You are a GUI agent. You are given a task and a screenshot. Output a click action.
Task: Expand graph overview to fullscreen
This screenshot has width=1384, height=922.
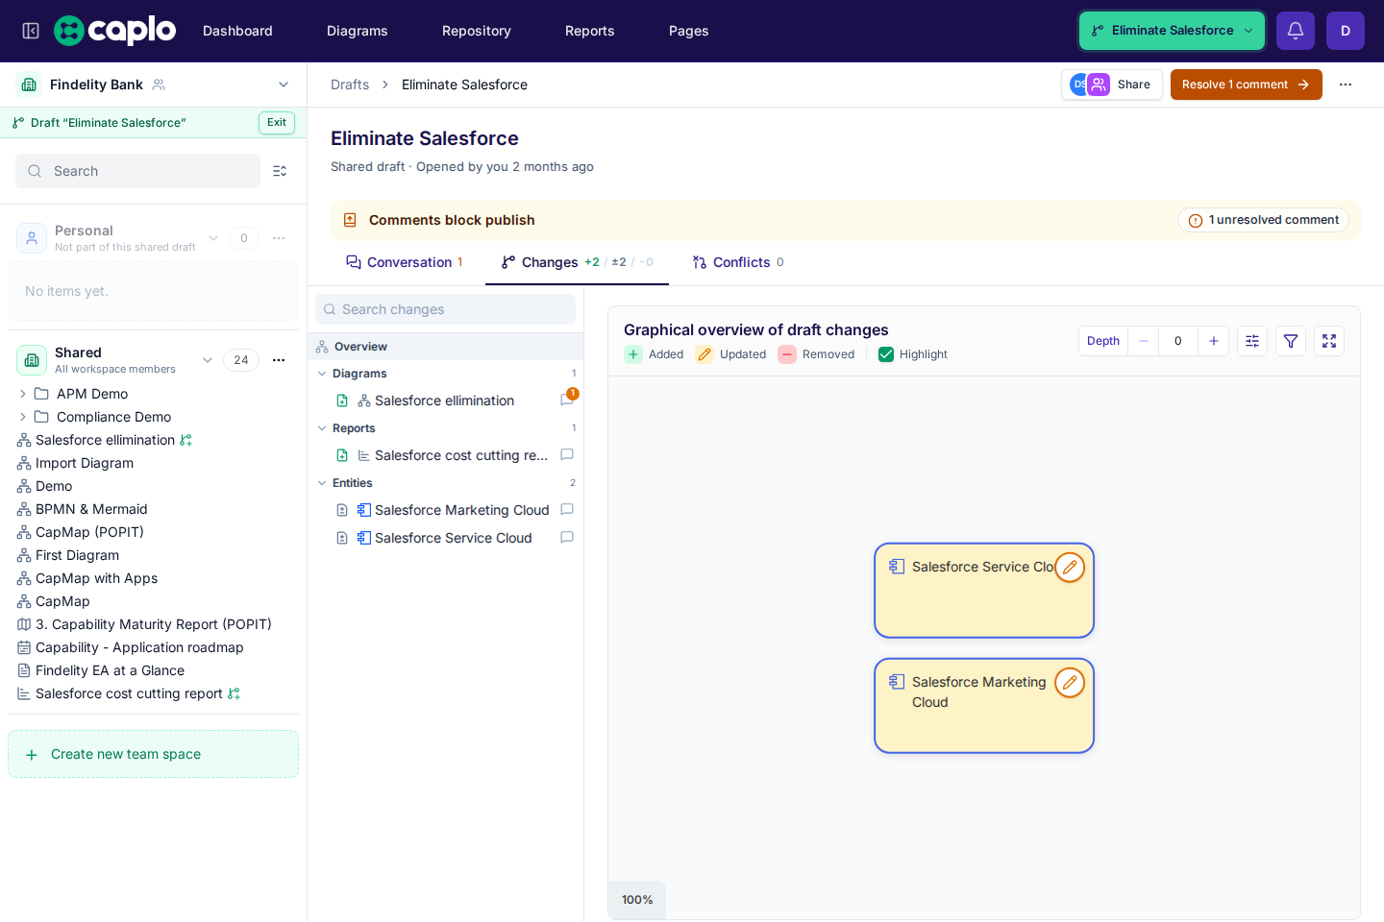coord(1329,341)
